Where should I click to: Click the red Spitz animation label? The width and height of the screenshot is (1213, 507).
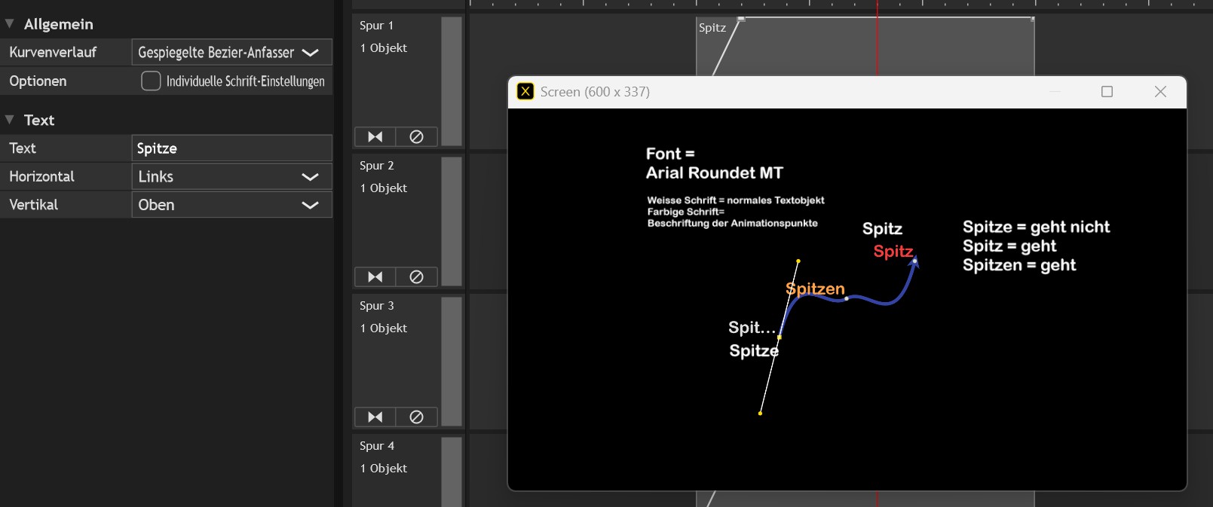pyautogui.click(x=893, y=251)
